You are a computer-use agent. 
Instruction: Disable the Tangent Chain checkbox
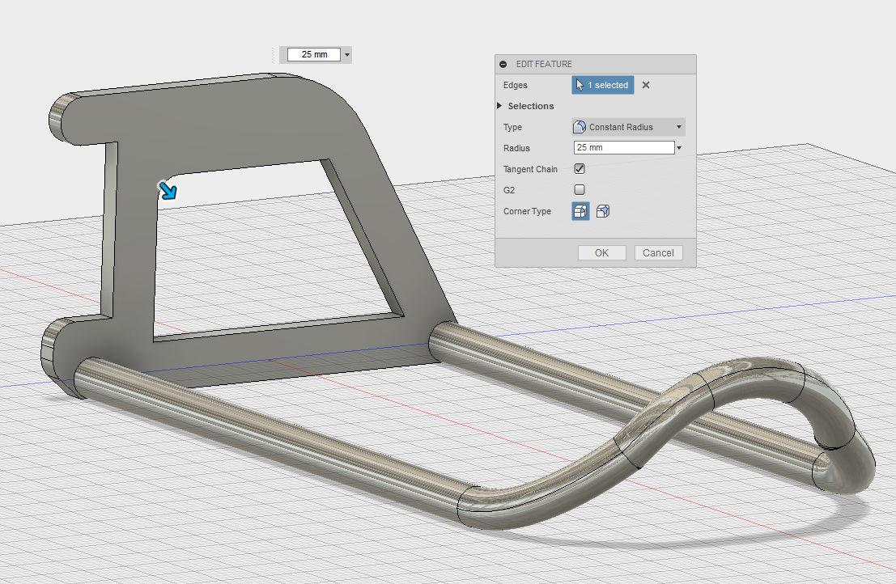coord(580,169)
